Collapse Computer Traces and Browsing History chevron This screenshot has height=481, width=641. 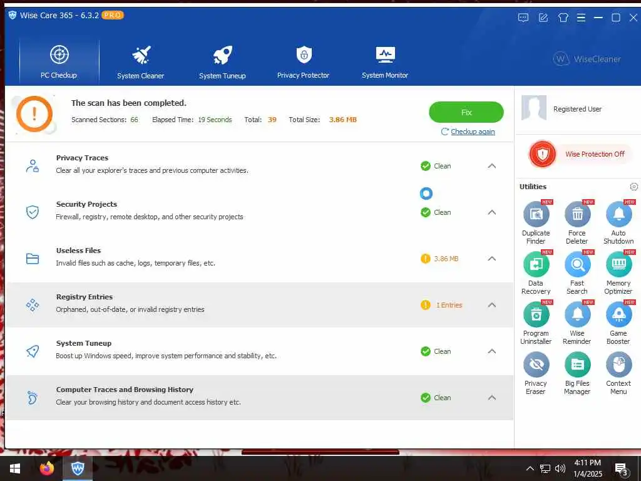(x=492, y=398)
